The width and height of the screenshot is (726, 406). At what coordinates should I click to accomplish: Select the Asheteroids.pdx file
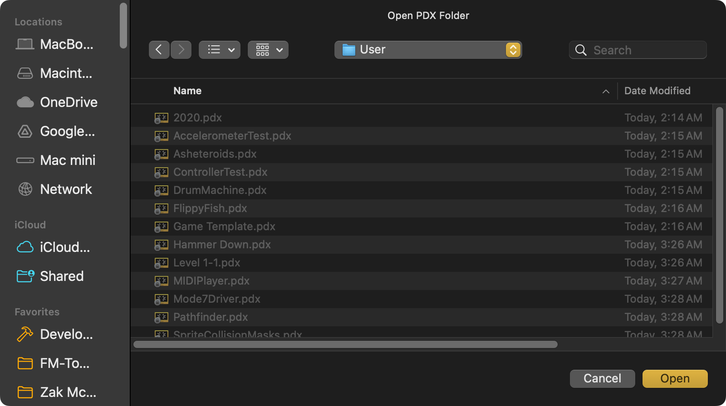coord(215,154)
